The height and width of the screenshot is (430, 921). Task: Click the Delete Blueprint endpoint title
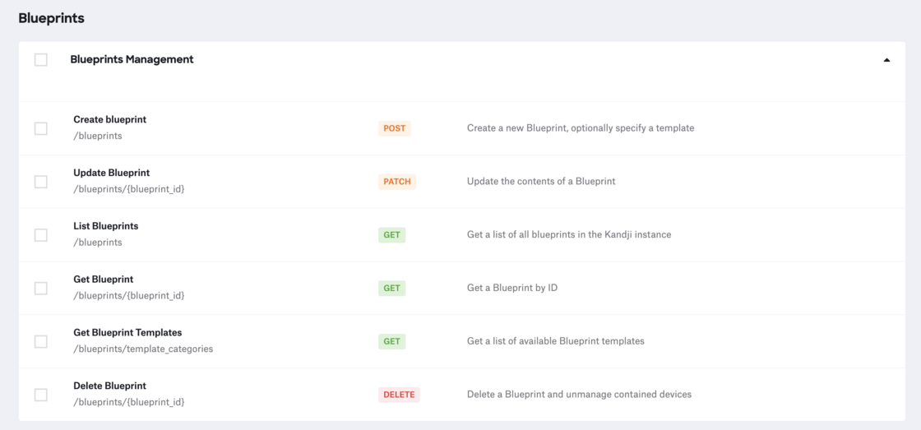point(109,386)
